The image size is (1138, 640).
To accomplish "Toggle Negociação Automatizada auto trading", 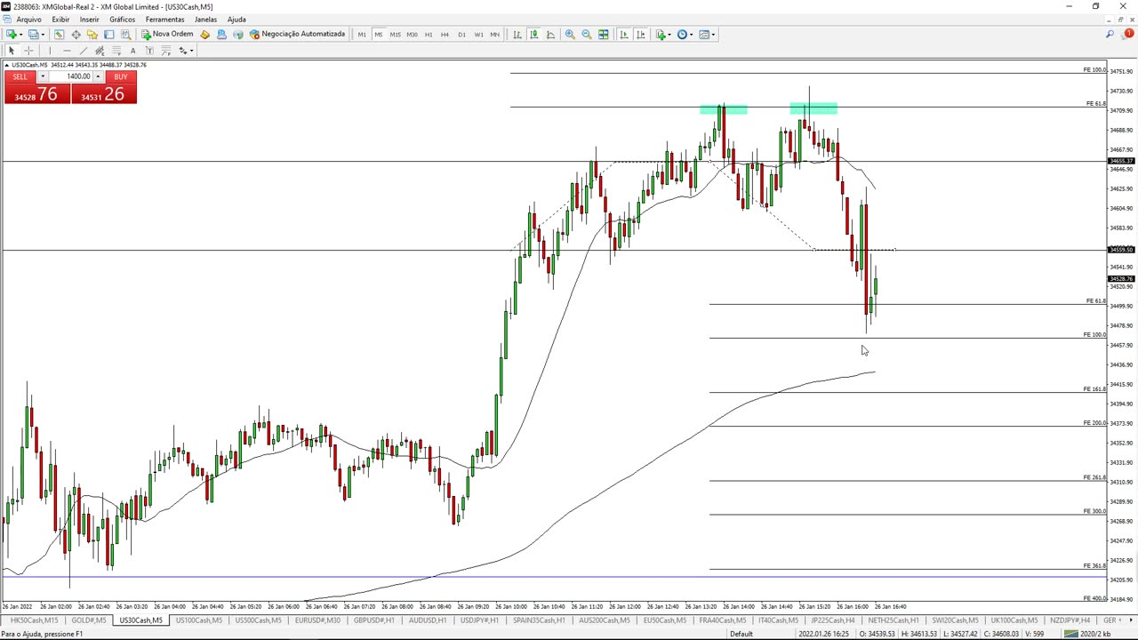I will point(297,35).
